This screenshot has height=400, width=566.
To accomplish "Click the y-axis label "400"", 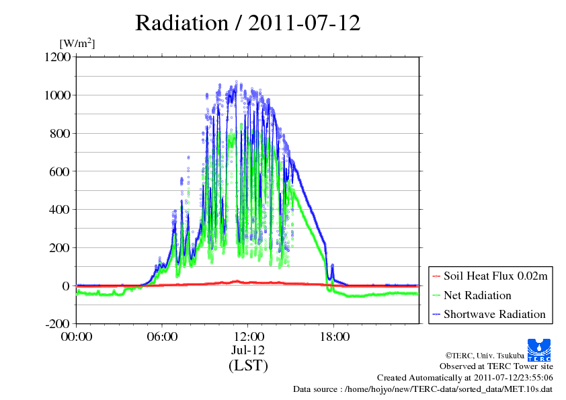I will tap(60, 209).
